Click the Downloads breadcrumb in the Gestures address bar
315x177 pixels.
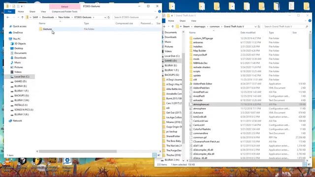48,18
